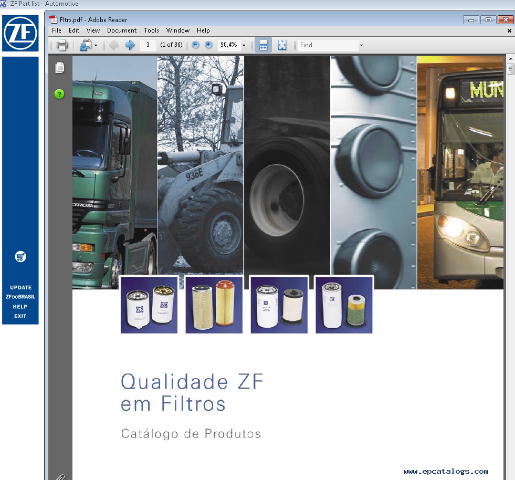Maximize the Adobe Reader window
515x480 pixels.
coord(488,20)
